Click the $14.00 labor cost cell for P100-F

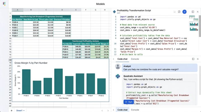(x=46, y=36)
